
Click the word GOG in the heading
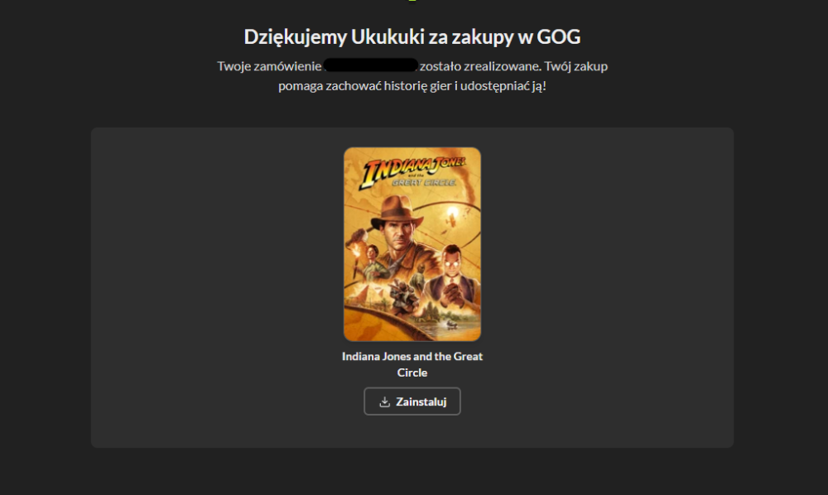[559, 37]
